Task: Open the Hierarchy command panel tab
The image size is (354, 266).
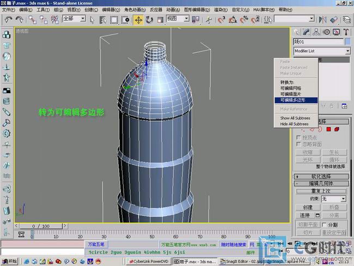Action: pos(316,32)
